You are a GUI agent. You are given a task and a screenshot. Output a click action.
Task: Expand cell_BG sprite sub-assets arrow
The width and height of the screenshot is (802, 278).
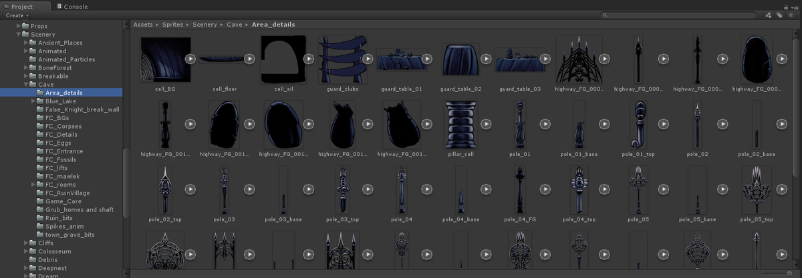(x=190, y=59)
